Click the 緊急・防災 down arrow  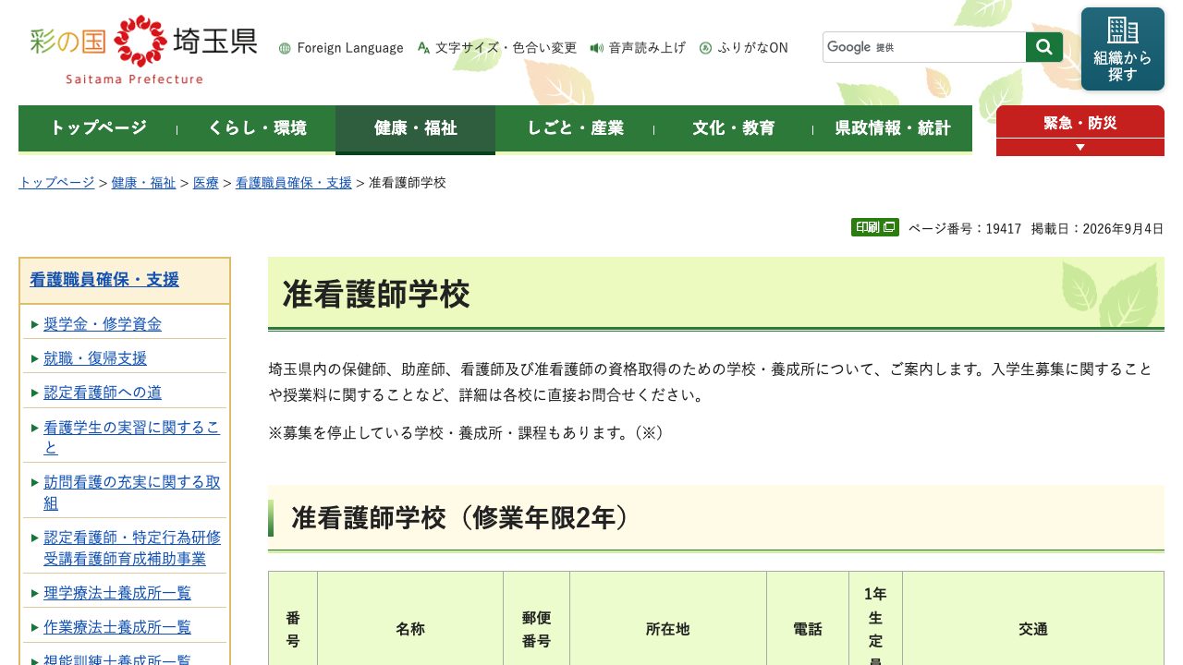tap(1080, 147)
